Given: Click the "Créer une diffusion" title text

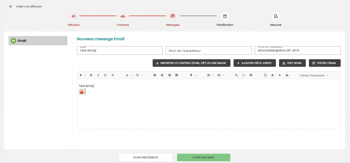Looking at the screenshot, I should (29, 6).
